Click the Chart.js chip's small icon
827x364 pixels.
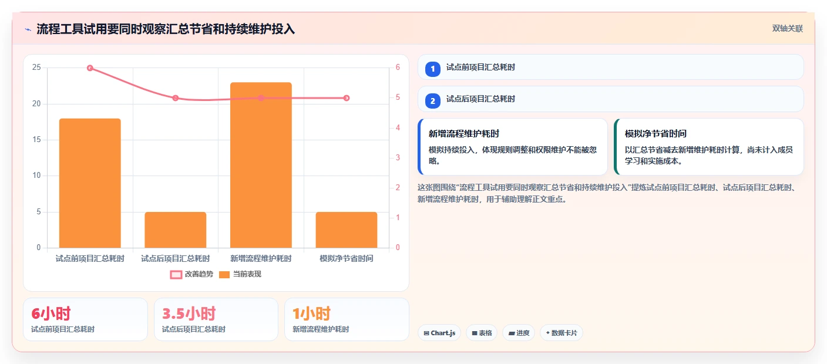point(426,333)
